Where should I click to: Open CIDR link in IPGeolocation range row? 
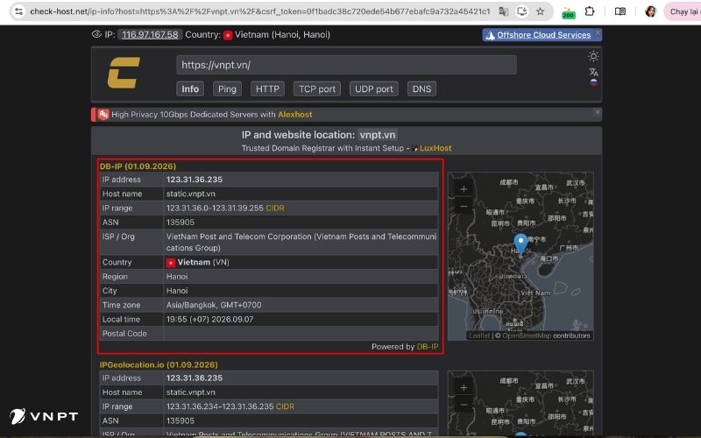coord(285,406)
